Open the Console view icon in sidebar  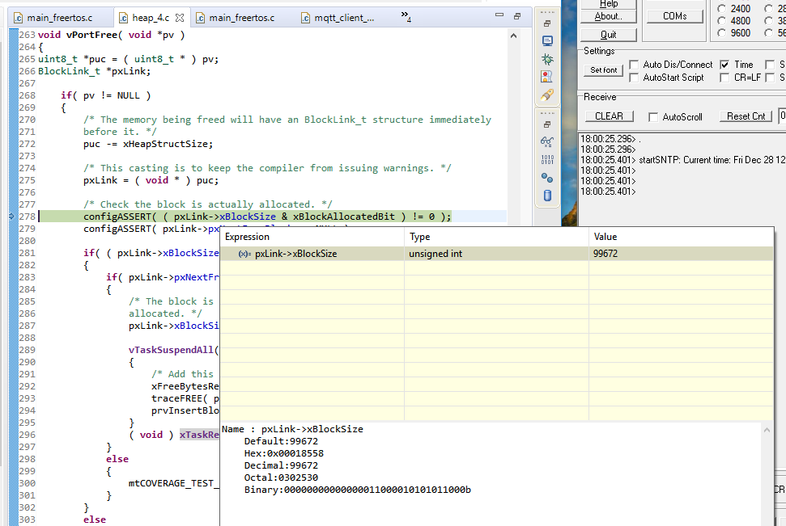coord(547,41)
